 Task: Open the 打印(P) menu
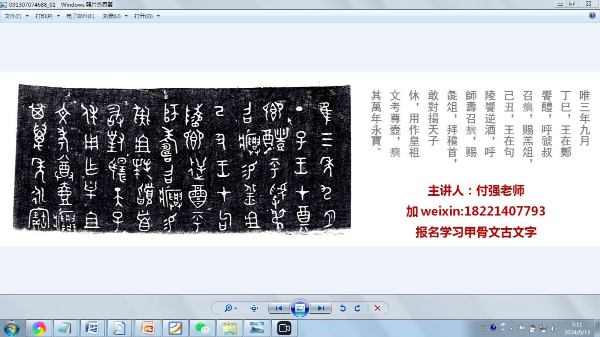44,16
